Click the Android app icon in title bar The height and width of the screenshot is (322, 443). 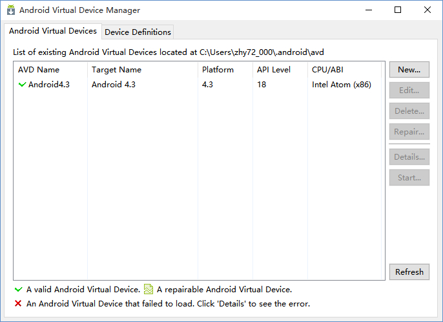11,10
